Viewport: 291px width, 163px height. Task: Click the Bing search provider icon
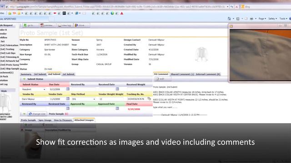click(242, 7)
